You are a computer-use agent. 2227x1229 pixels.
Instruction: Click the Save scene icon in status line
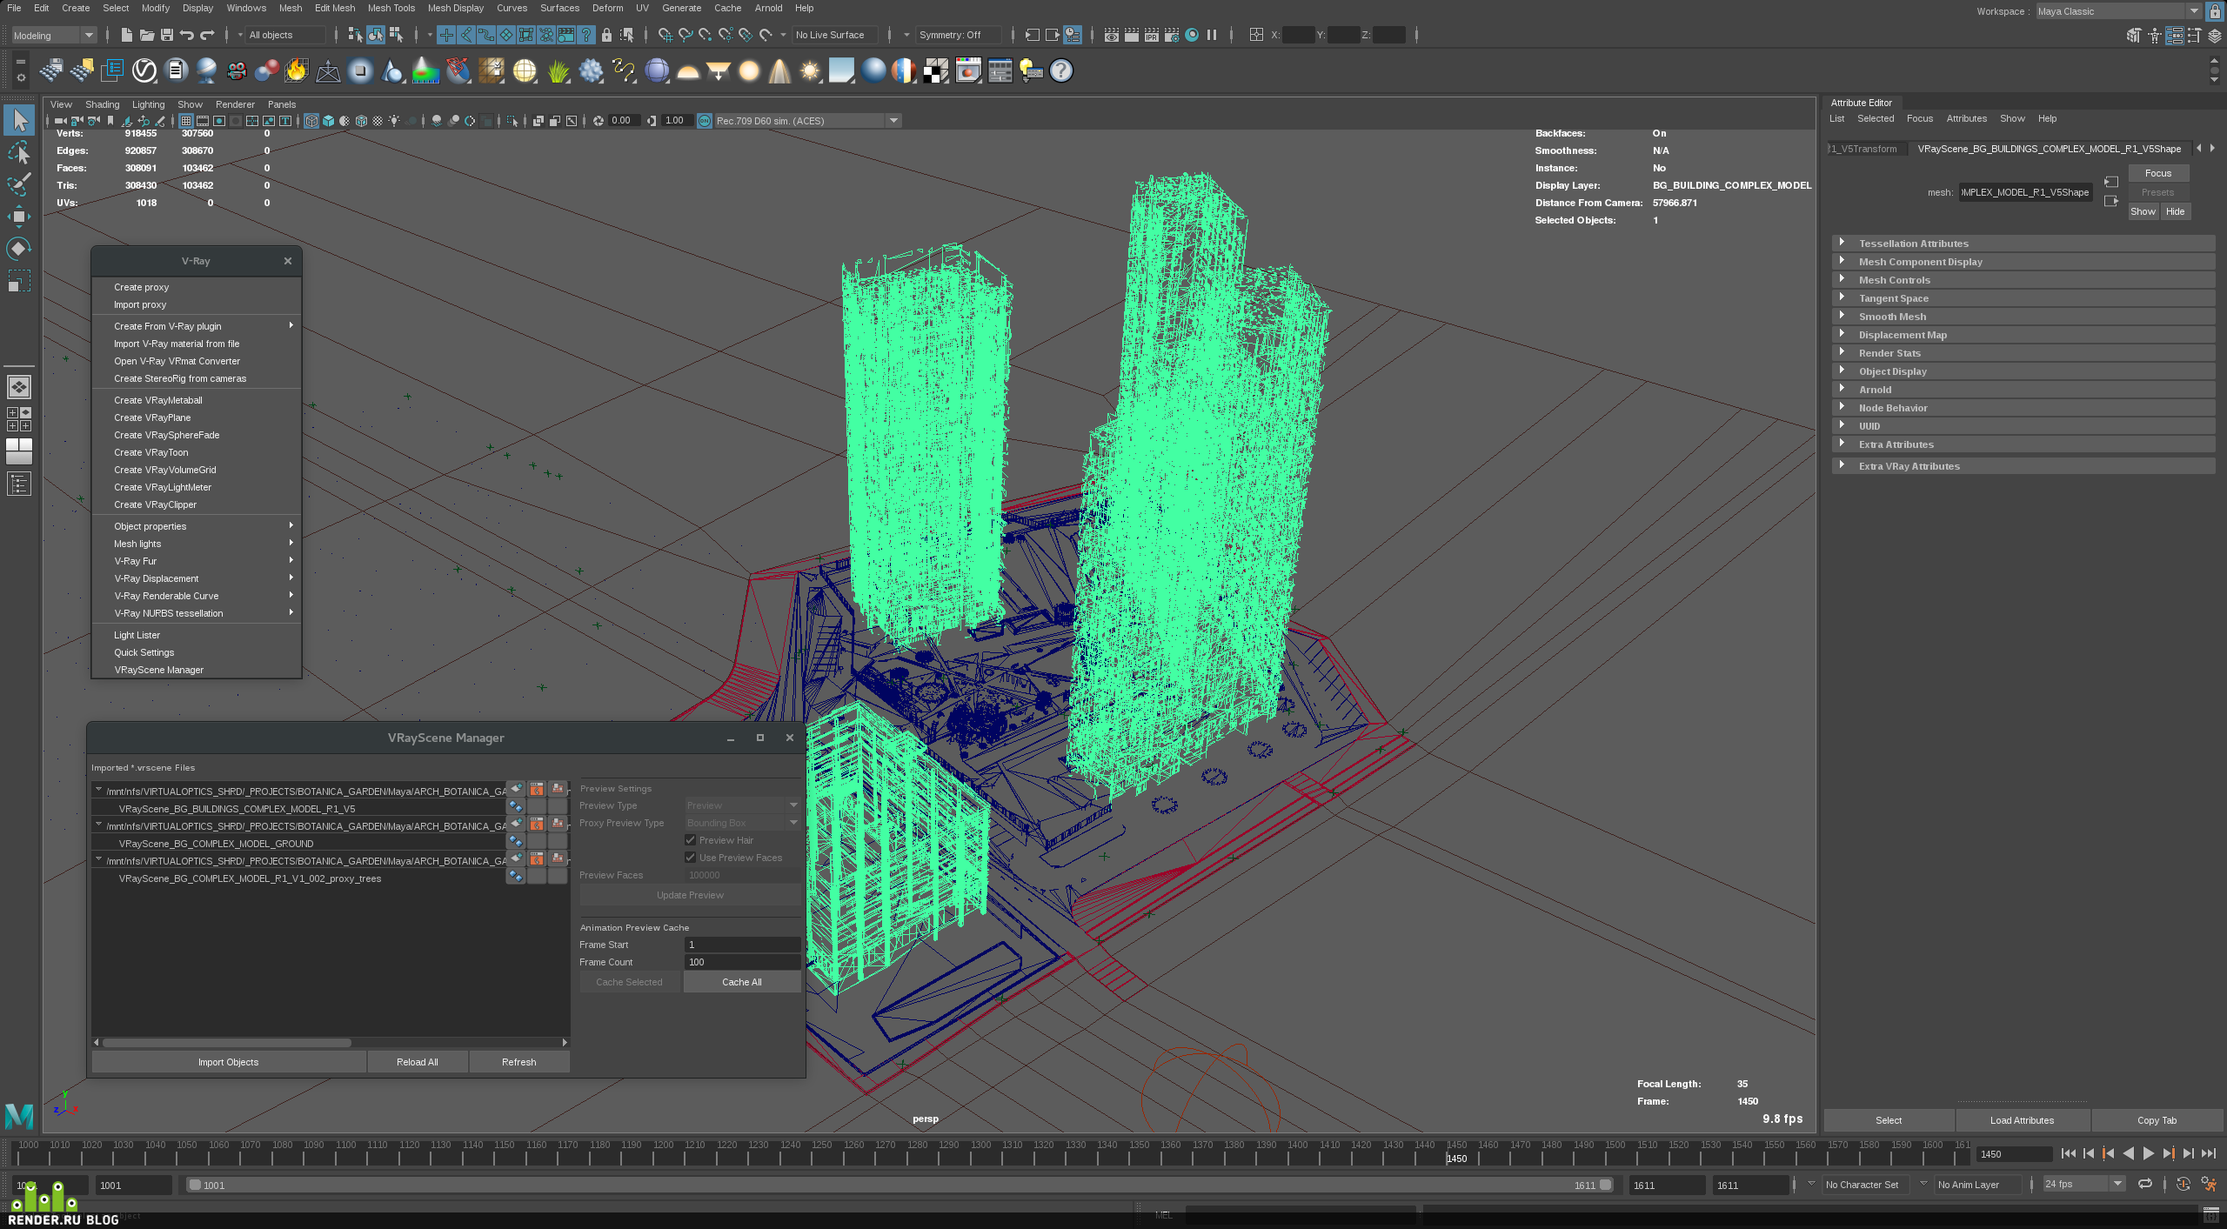click(x=167, y=35)
